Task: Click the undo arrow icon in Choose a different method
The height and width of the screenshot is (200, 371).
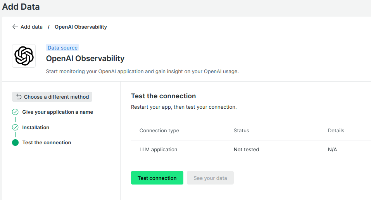Action: pyautogui.click(x=19, y=97)
